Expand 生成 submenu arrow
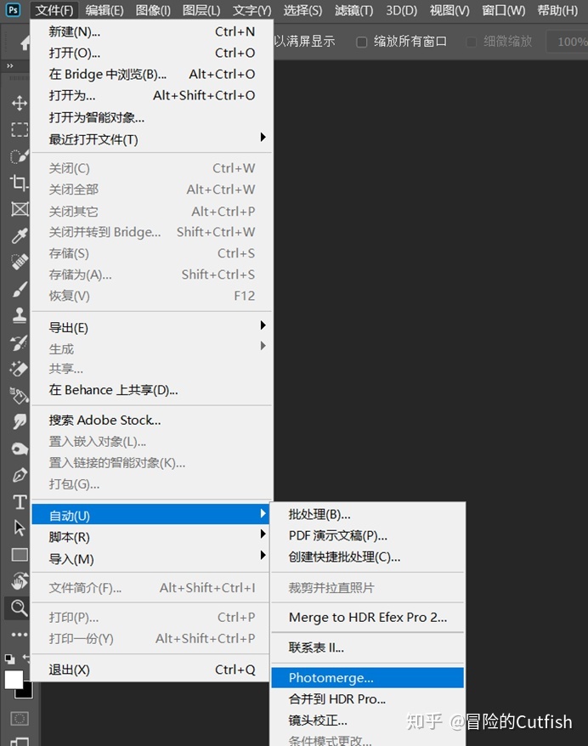 263,346
